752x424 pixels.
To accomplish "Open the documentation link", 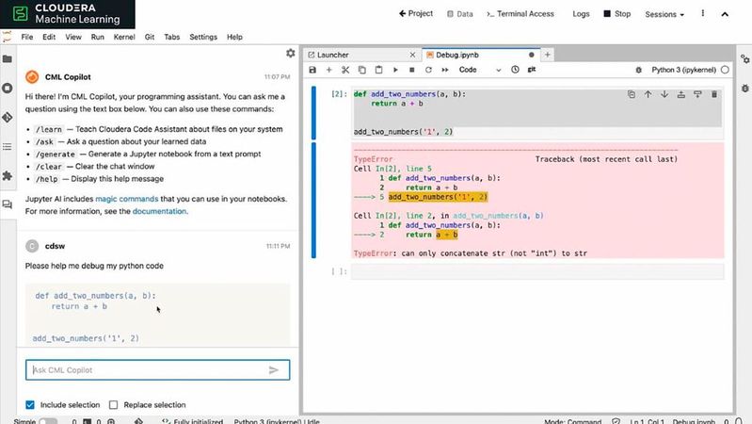I will 159,211.
